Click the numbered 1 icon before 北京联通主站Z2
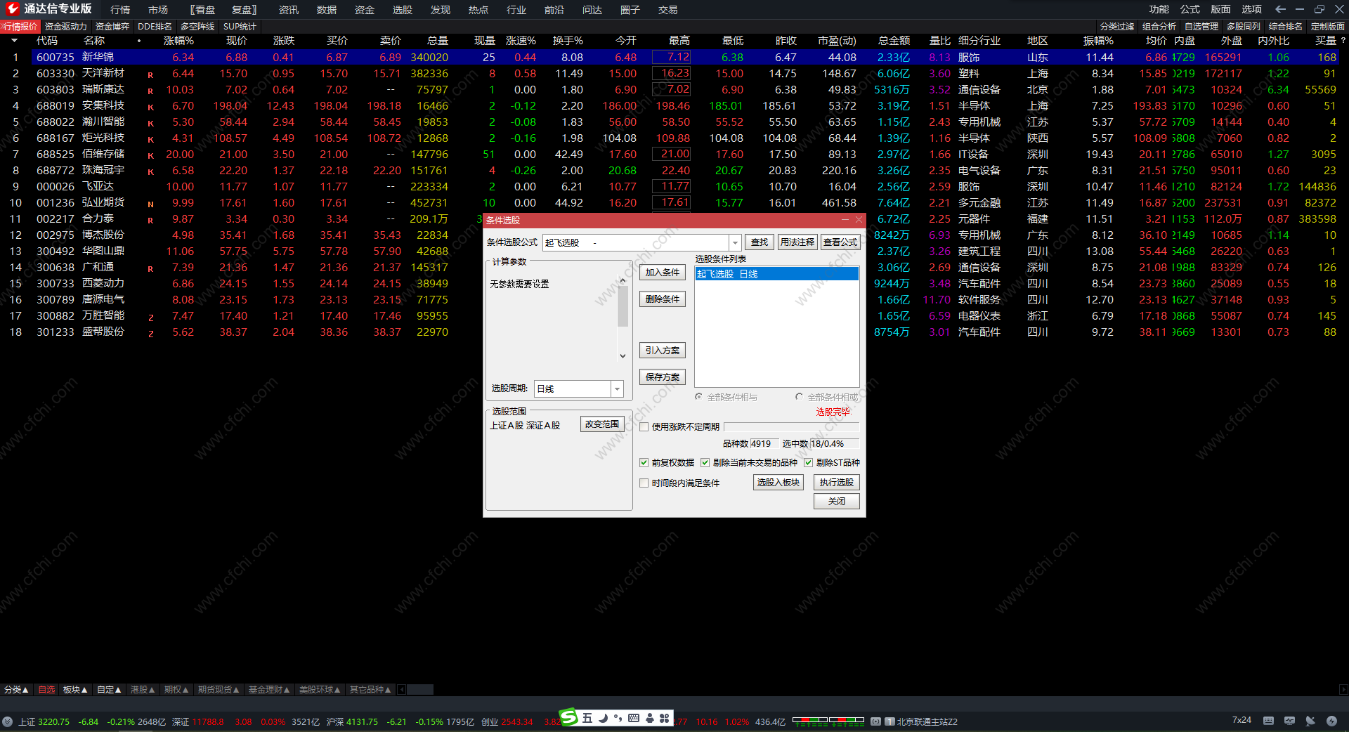 pos(889,721)
